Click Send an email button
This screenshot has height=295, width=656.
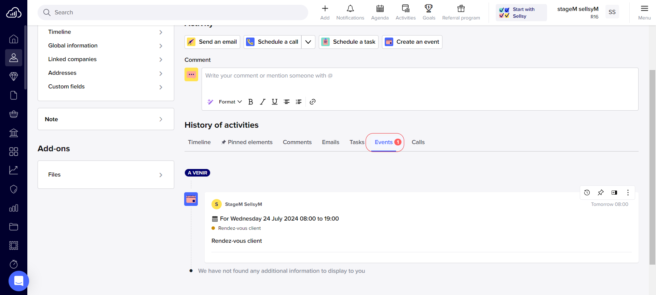tap(212, 42)
